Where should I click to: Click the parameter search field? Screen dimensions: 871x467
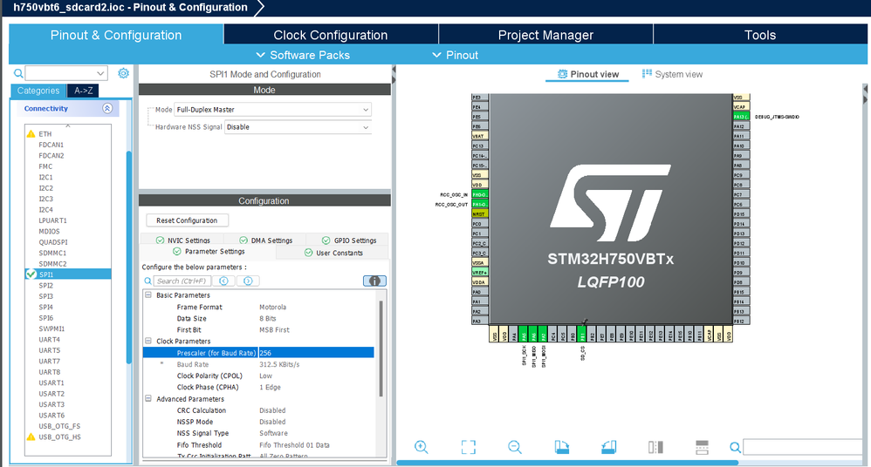(182, 281)
